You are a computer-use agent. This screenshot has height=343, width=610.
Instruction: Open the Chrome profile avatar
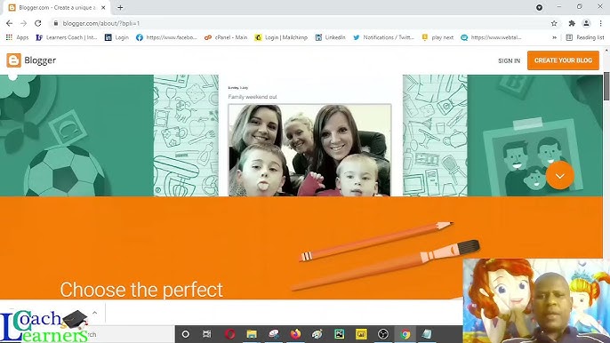point(586,23)
